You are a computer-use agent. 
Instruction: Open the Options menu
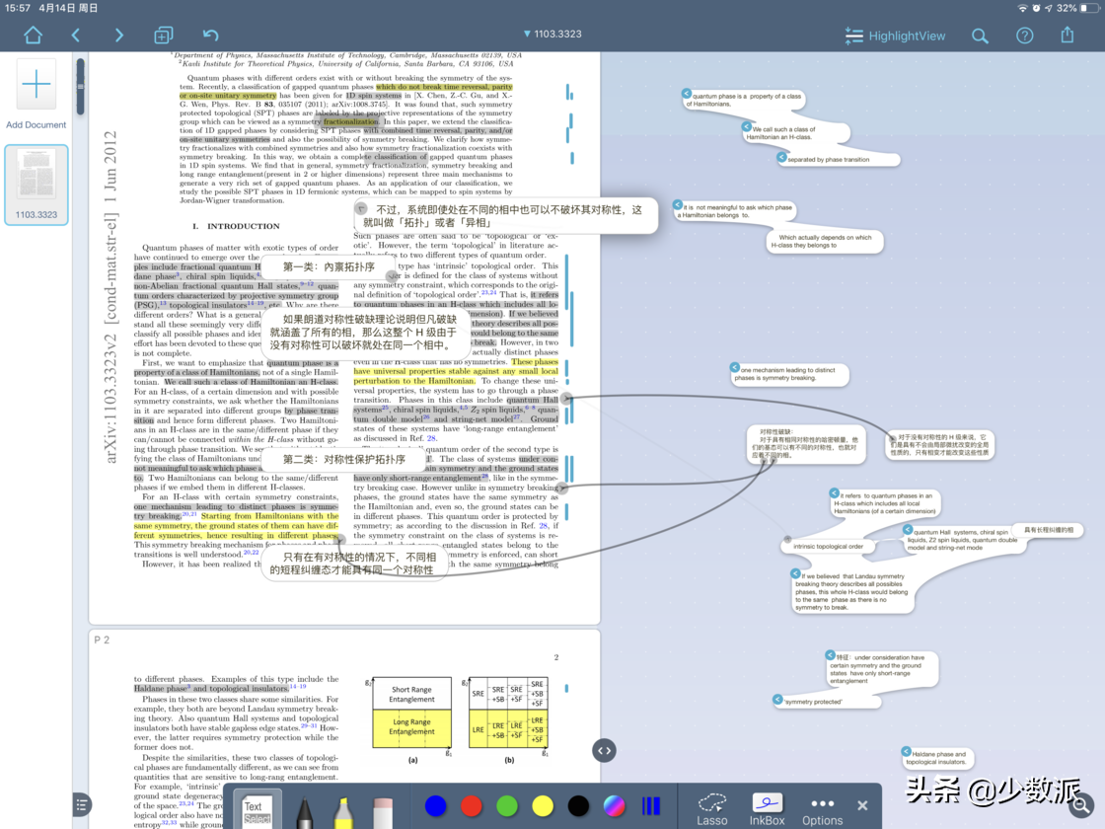[x=823, y=810]
